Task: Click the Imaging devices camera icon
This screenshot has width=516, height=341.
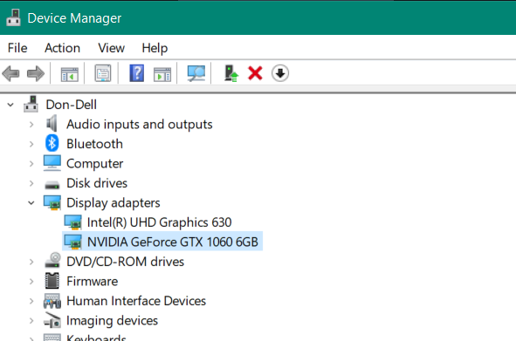Action: click(x=52, y=320)
